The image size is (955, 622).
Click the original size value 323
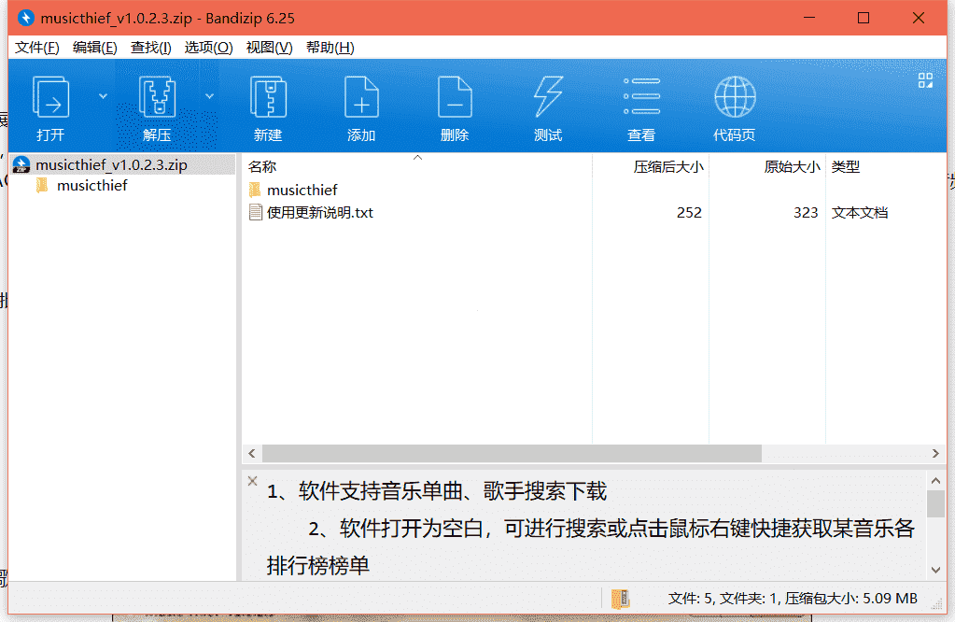[x=806, y=213]
